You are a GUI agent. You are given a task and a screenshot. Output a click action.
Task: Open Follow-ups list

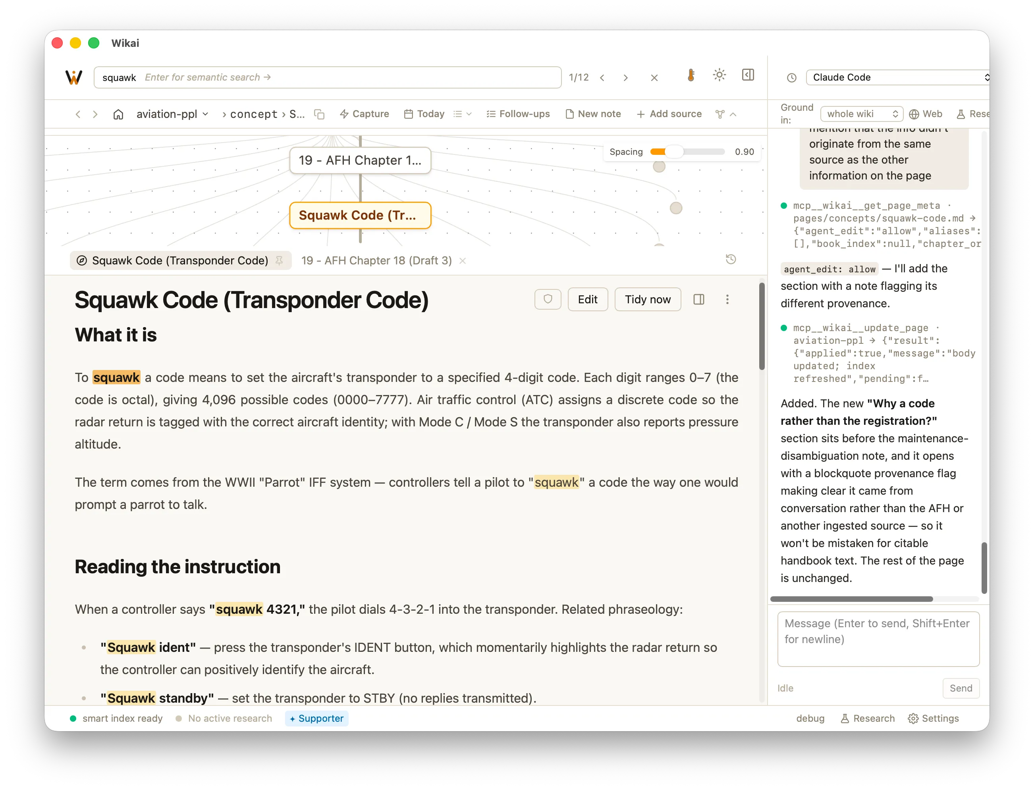coord(518,114)
